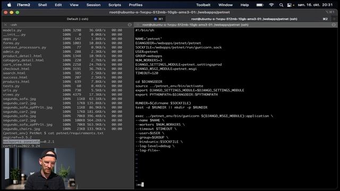The image size is (340, 191).
Task: Click the --bind=unix:$SOCKFILE option line
Action: click(x=159, y=142)
